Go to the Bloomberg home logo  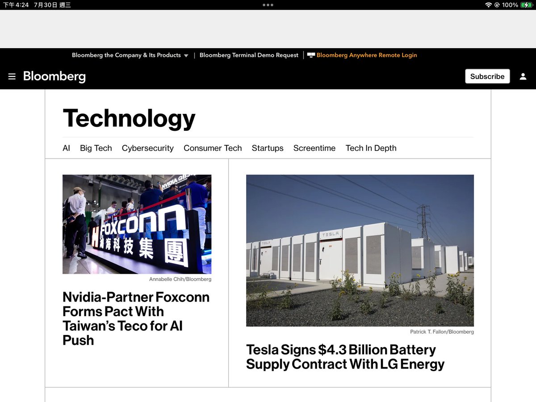pyautogui.click(x=54, y=76)
